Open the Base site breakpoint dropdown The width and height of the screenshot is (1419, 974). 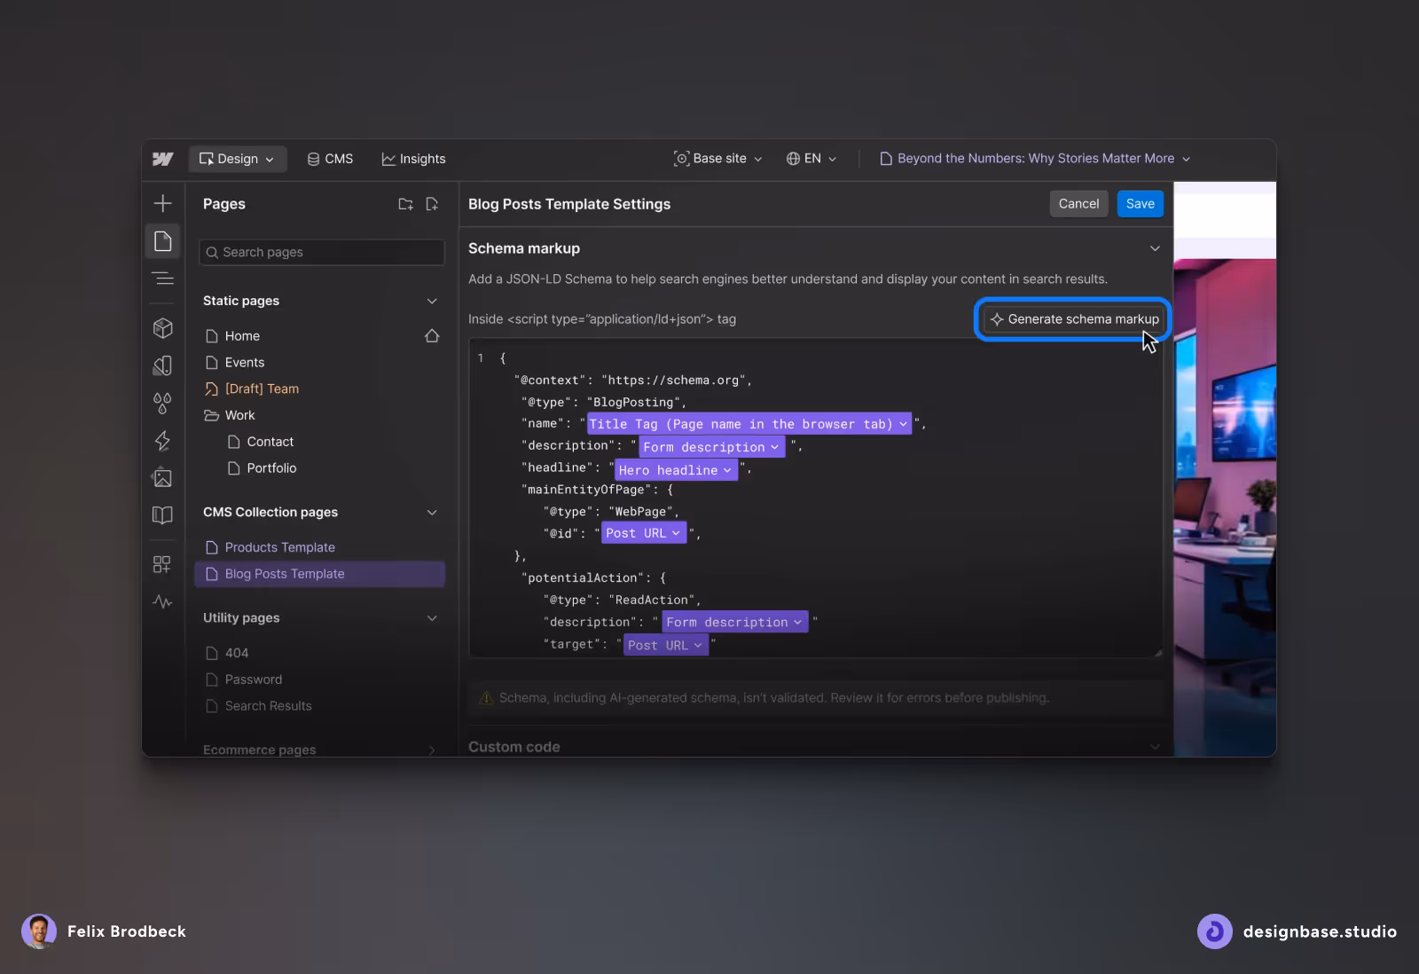(717, 159)
